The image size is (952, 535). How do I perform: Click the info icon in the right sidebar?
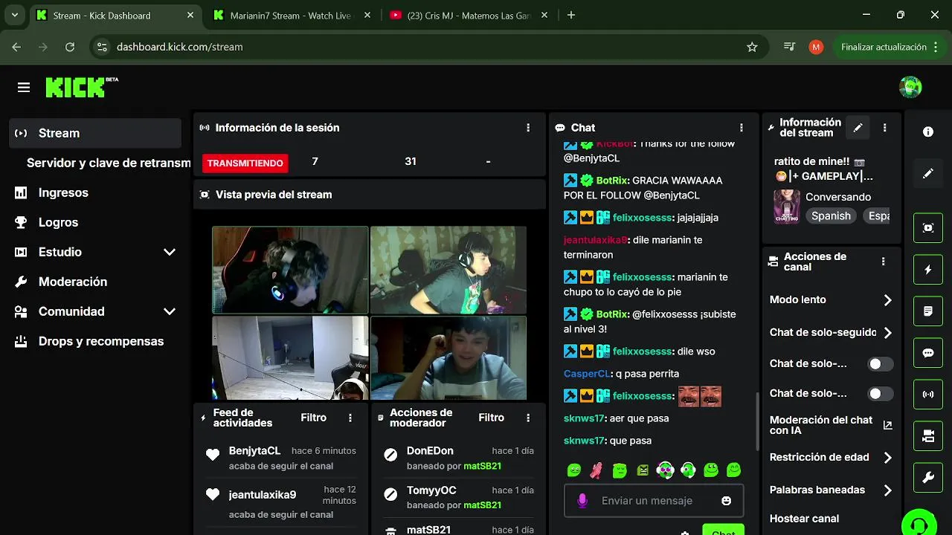[928, 132]
